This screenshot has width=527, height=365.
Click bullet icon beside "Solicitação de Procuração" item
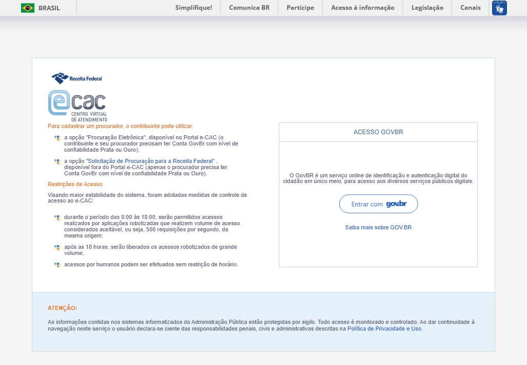[x=57, y=161]
